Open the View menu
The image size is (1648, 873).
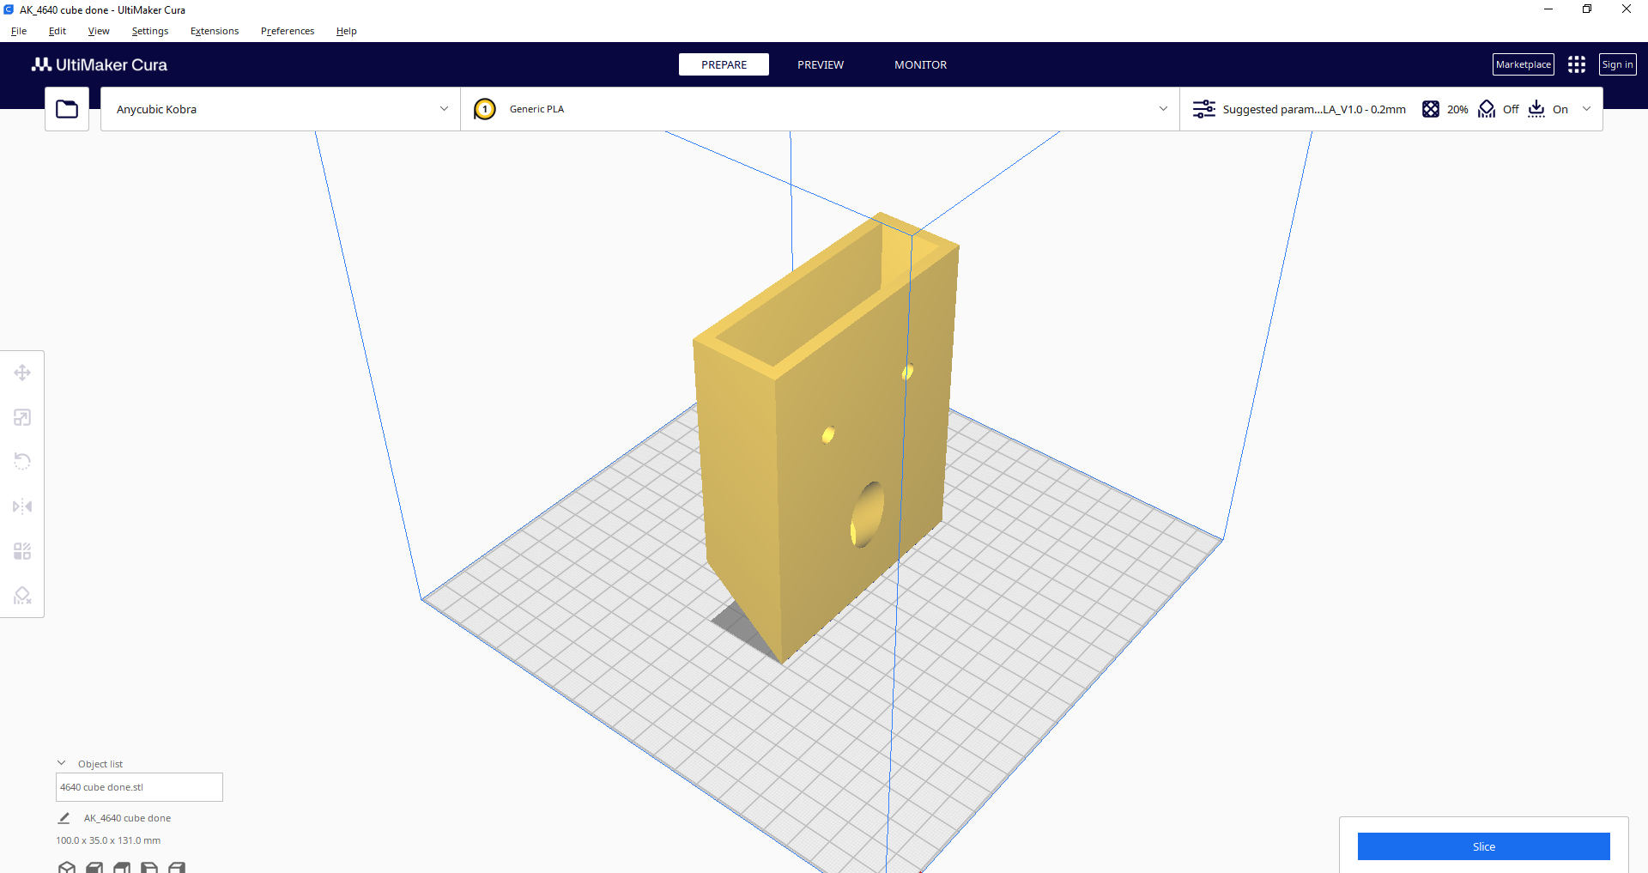coord(99,31)
